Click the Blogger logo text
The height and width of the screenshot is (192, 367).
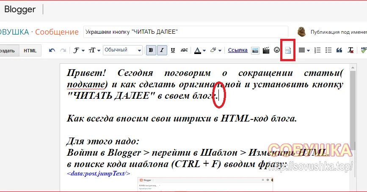coord(20,9)
